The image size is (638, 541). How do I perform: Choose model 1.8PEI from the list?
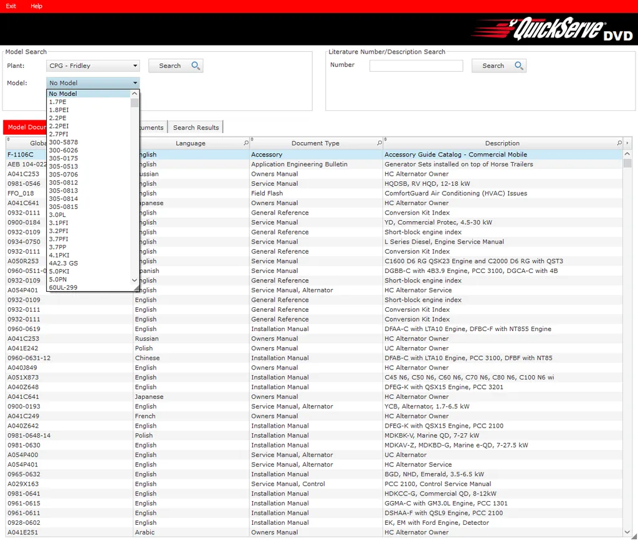pyautogui.click(x=88, y=110)
